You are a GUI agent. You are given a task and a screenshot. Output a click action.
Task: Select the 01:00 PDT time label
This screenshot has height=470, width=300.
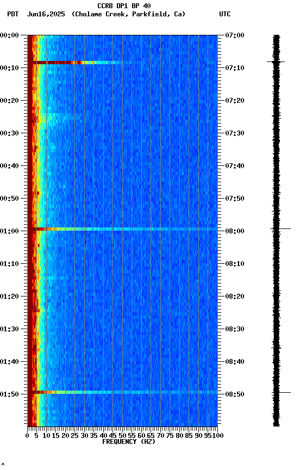pyautogui.click(x=9, y=231)
